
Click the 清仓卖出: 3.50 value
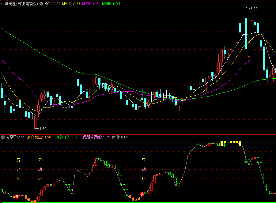39,137
